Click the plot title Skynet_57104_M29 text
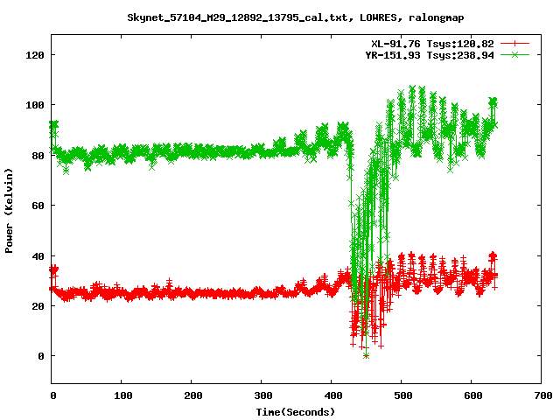 click(x=296, y=17)
